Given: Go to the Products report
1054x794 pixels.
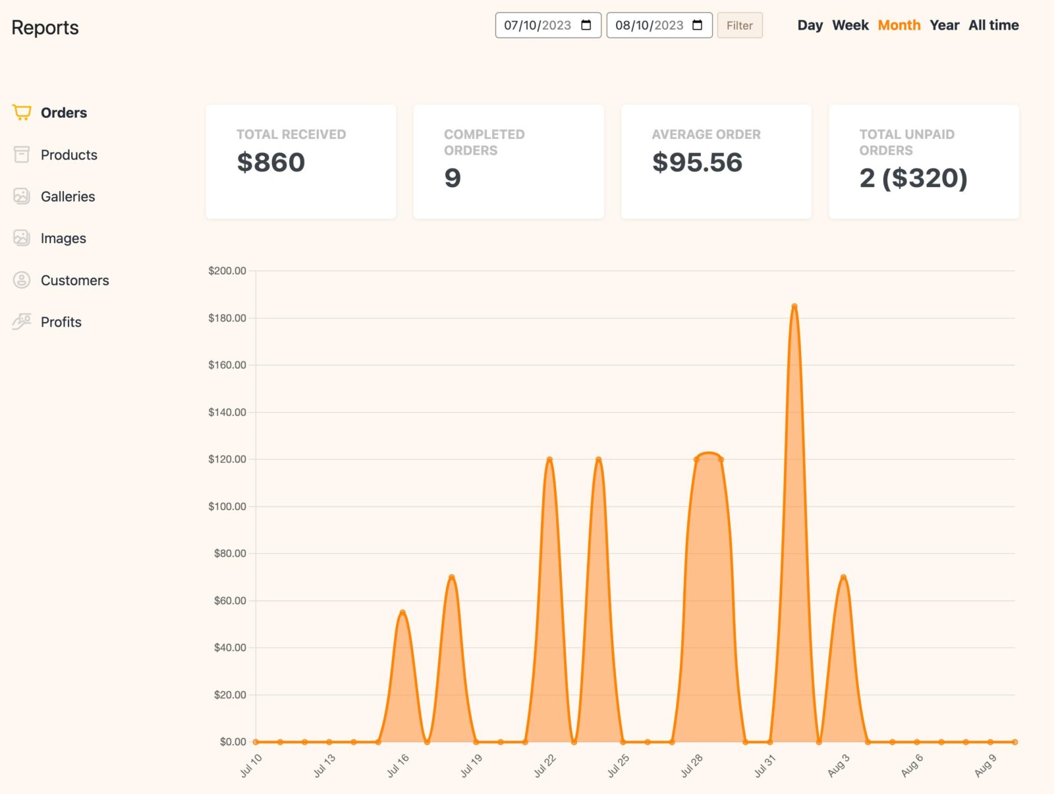Looking at the screenshot, I should click(69, 155).
